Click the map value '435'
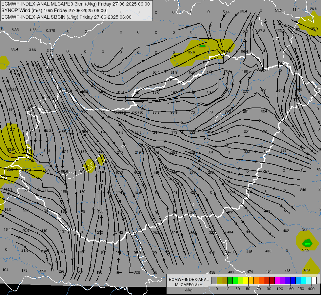Viewport: 321px width, 295px height. pos(212,272)
